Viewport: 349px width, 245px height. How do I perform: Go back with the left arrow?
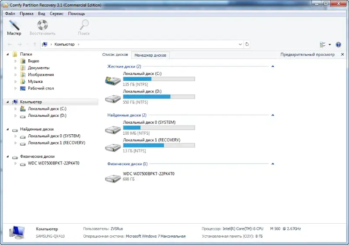10,44
